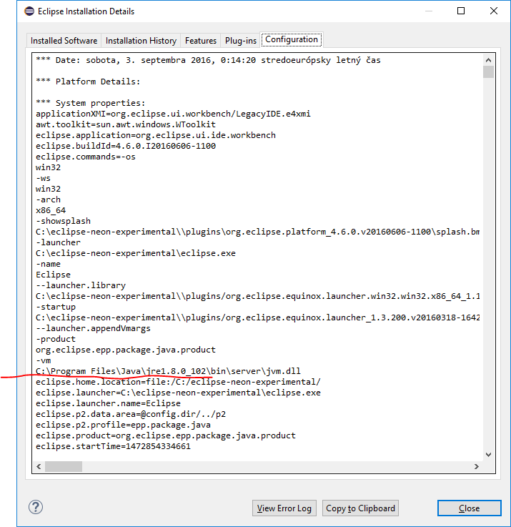
Task: Open help via the question mark icon
Action: coord(36,507)
